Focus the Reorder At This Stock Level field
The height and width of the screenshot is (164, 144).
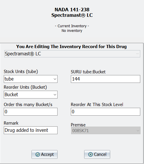[x=106, y=112]
